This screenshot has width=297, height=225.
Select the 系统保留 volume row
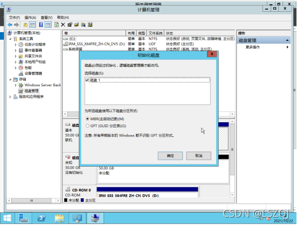click(x=149, y=49)
